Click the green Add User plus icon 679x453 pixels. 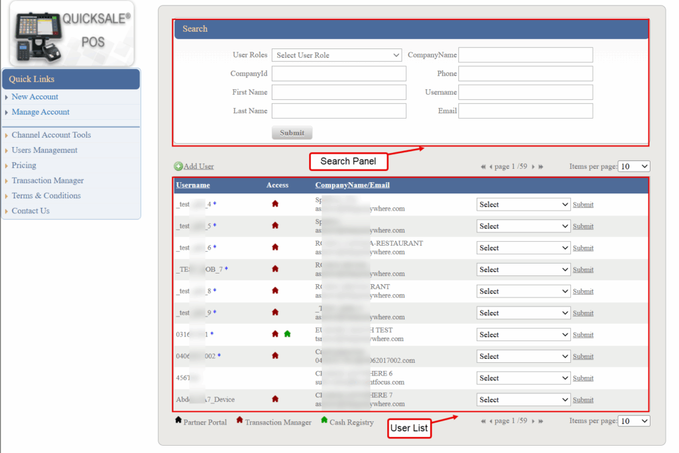[178, 166]
